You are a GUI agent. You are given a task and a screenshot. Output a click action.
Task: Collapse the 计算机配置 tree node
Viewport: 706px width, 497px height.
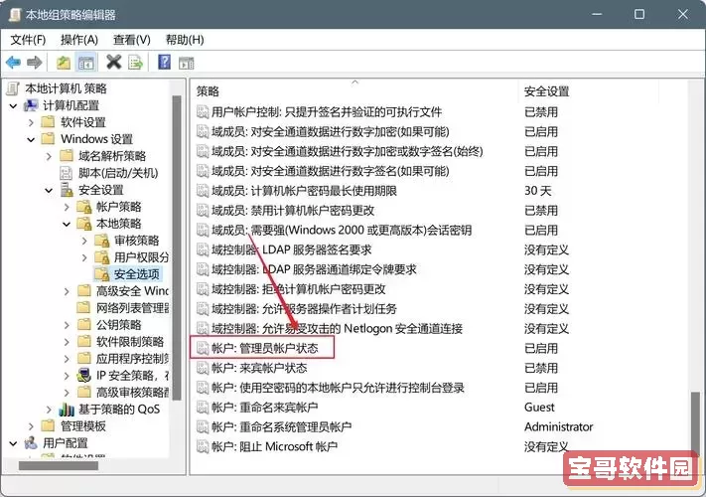pos(14,106)
